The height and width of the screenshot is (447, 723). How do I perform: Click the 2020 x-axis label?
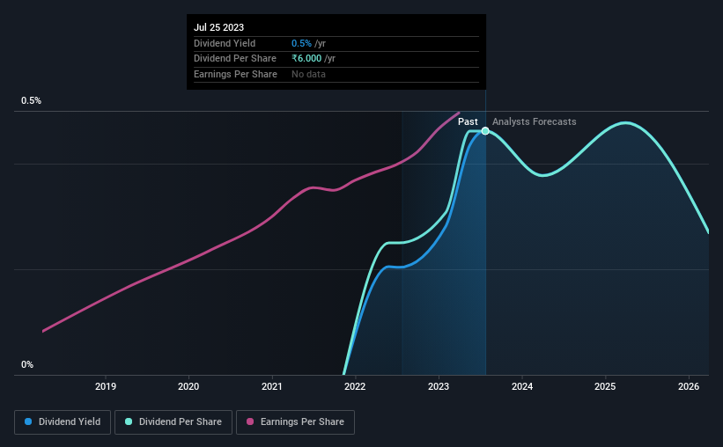pyautogui.click(x=188, y=386)
